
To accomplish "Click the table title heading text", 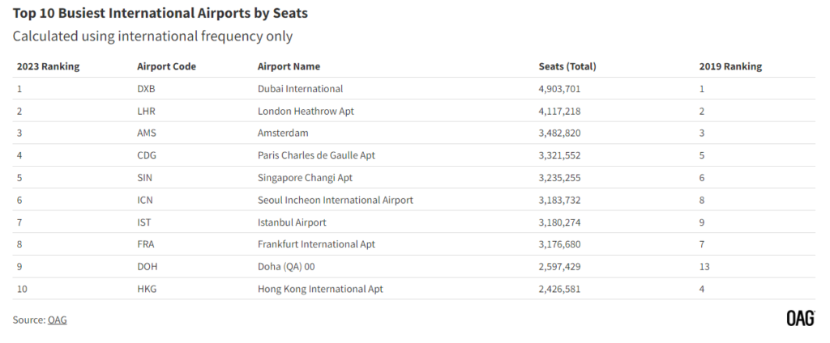I will tap(160, 13).
